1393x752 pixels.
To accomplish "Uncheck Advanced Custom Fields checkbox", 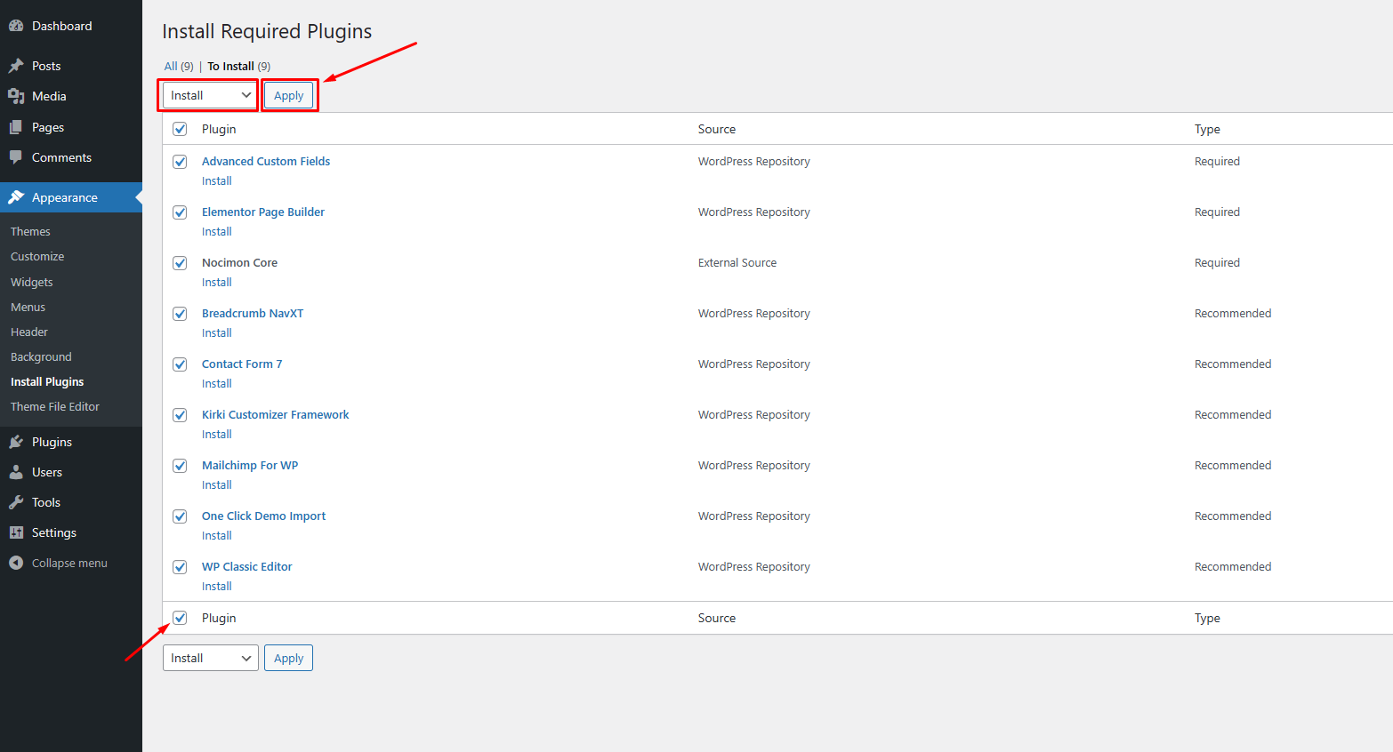I will point(180,162).
